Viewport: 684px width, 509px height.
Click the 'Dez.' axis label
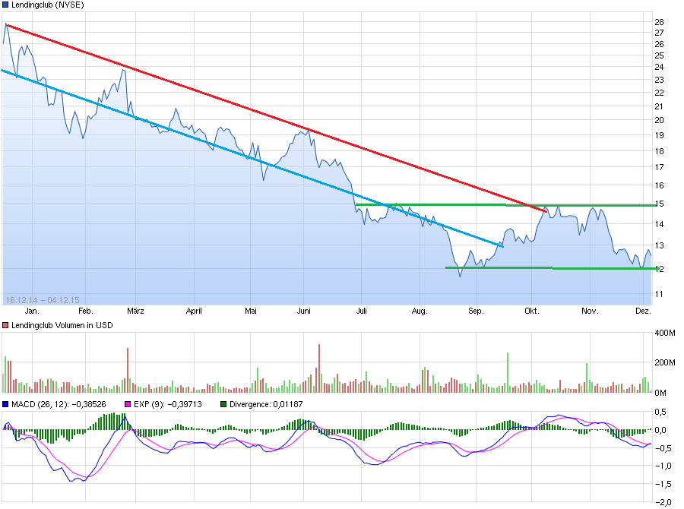[x=642, y=311]
